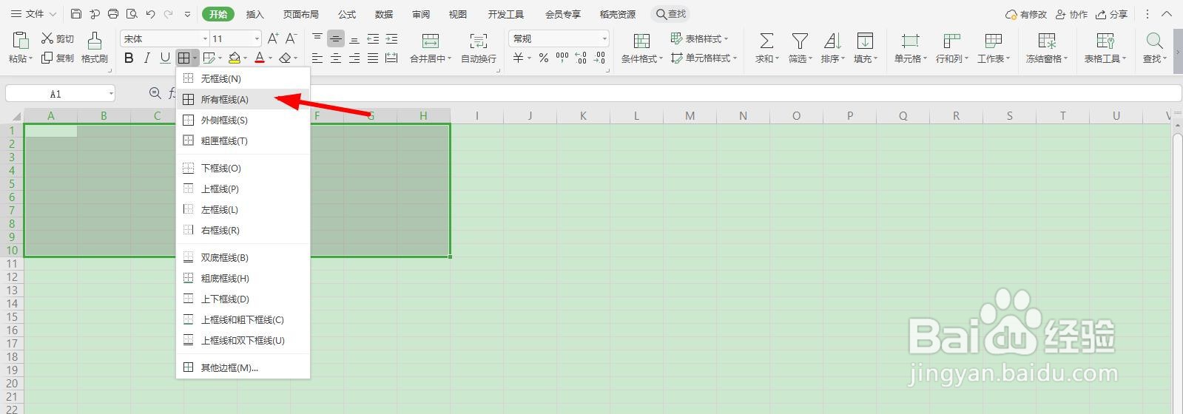Click the decrease indent icon
1183x414 pixels.
tap(373, 38)
